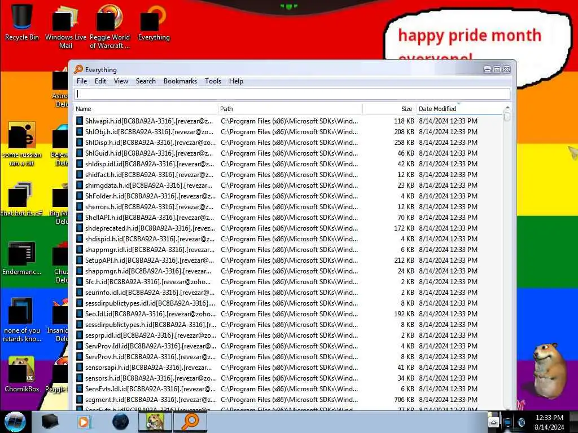Select the Endermanc... desktop icon
Screen dimensions: 578x433
[22, 258]
